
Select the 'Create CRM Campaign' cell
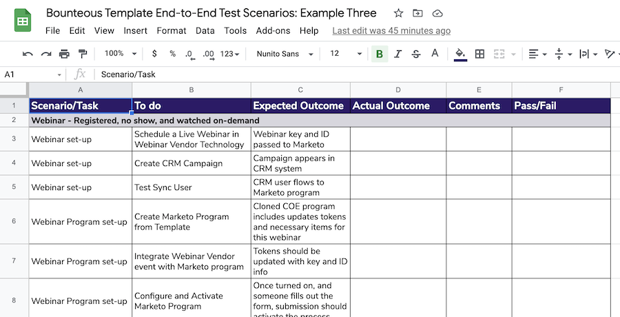pos(192,163)
